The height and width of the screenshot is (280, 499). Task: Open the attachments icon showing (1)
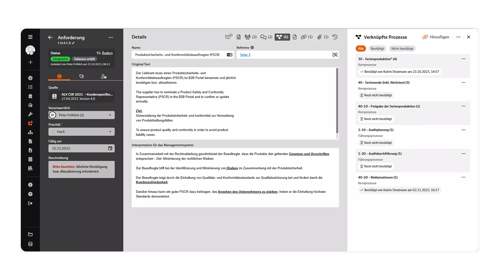click(320, 37)
